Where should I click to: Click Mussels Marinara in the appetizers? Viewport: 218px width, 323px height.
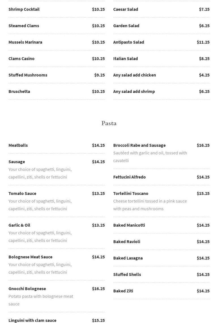coord(25,42)
